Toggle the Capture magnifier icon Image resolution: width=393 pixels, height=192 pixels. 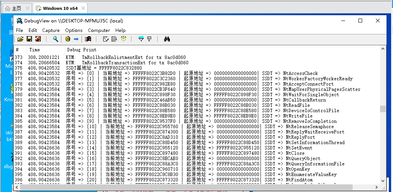pos(55,39)
